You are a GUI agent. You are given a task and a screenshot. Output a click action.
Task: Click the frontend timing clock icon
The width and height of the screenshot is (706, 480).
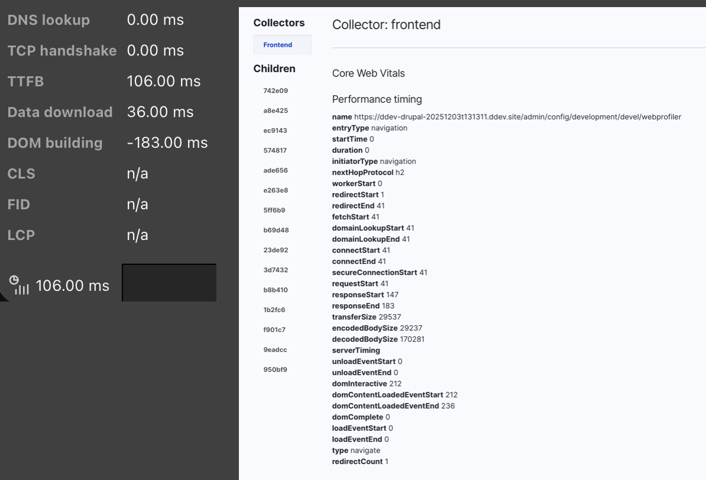point(19,285)
